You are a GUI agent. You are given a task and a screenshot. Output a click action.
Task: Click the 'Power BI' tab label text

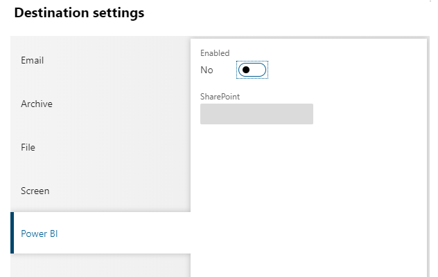pos(40,233)
